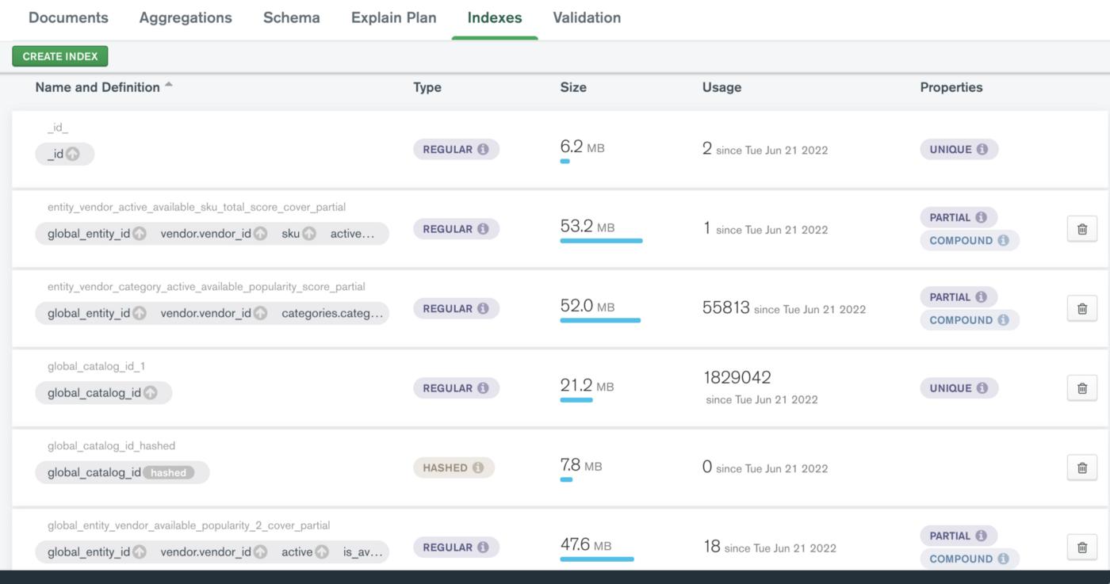Click info icon on _id_ REGULAR badge
Viewport: 1110px width, 584px height.
tap(483, 149)
